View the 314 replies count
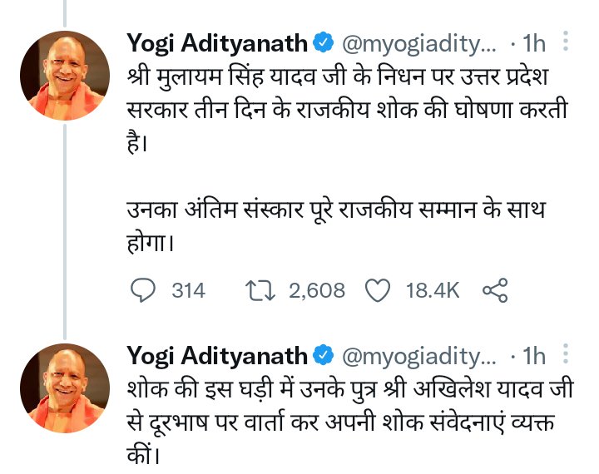599x474 pixels. pos(188,290)
